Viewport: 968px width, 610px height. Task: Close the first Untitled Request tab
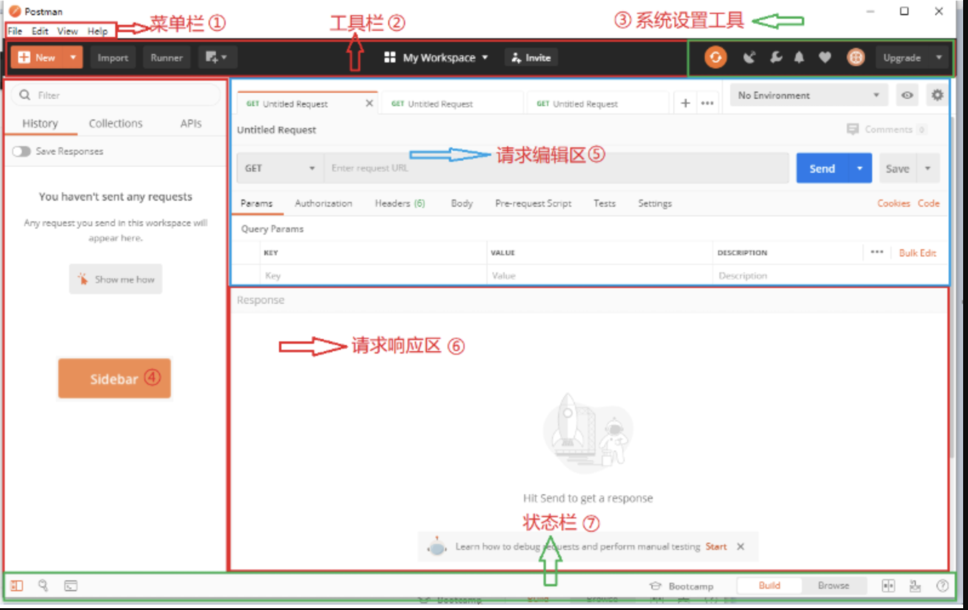tap(369, 103)
